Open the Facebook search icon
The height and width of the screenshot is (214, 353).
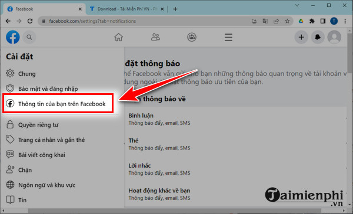(29, 38)
